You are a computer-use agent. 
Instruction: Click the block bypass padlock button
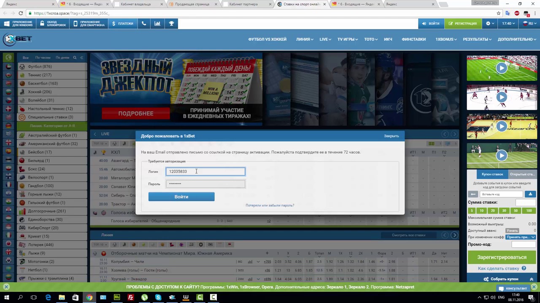point(53,24)
